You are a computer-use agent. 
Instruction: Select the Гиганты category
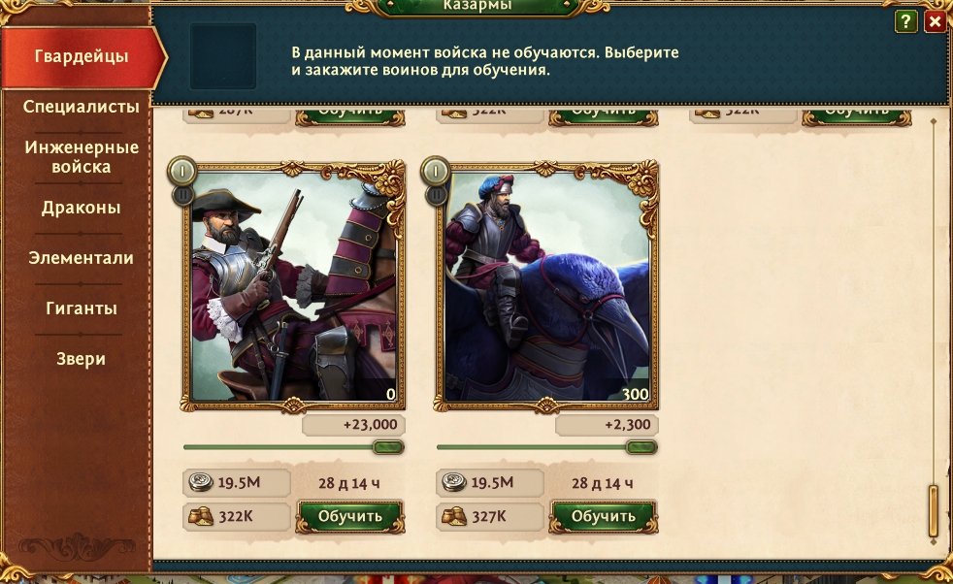tap(81, 308)
